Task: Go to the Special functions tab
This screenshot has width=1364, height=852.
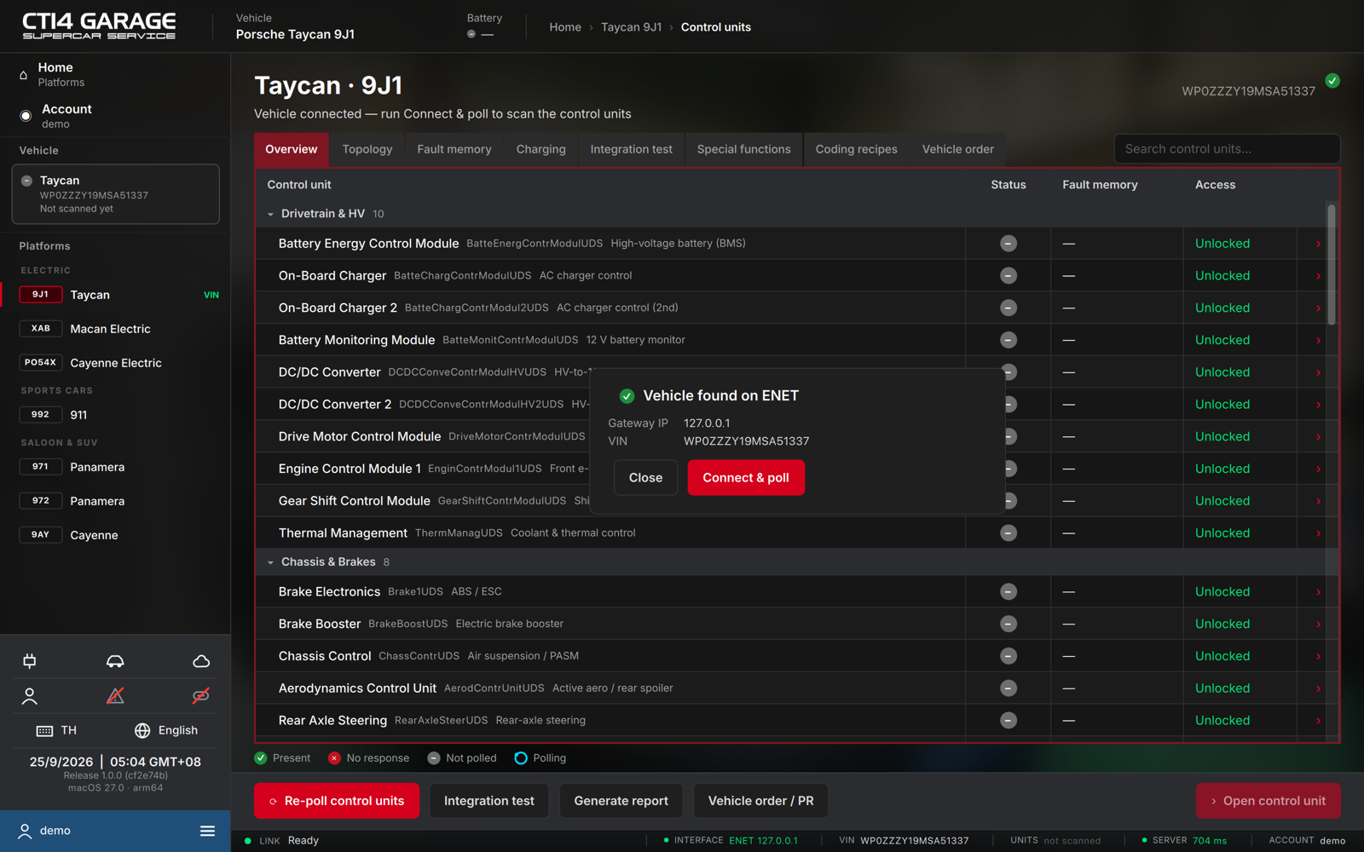Action: tap(743, 149)
